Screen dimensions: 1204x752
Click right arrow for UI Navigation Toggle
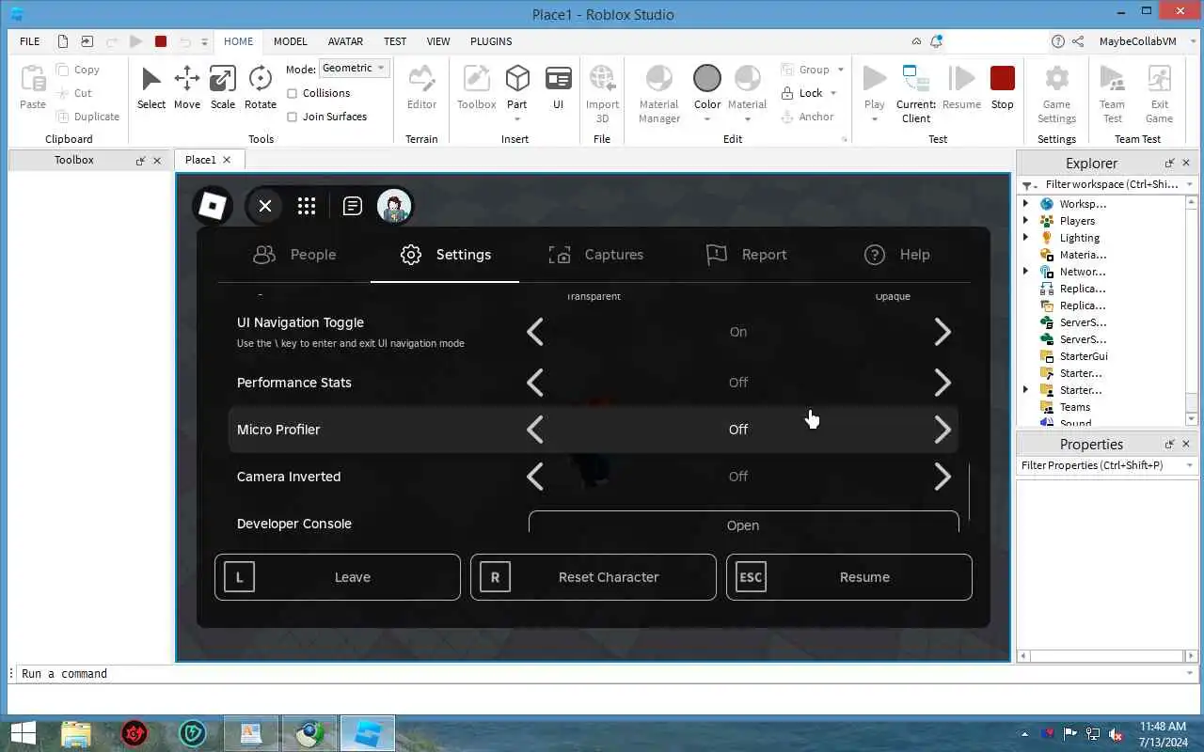pyautogui.click(x=943, y=332)
